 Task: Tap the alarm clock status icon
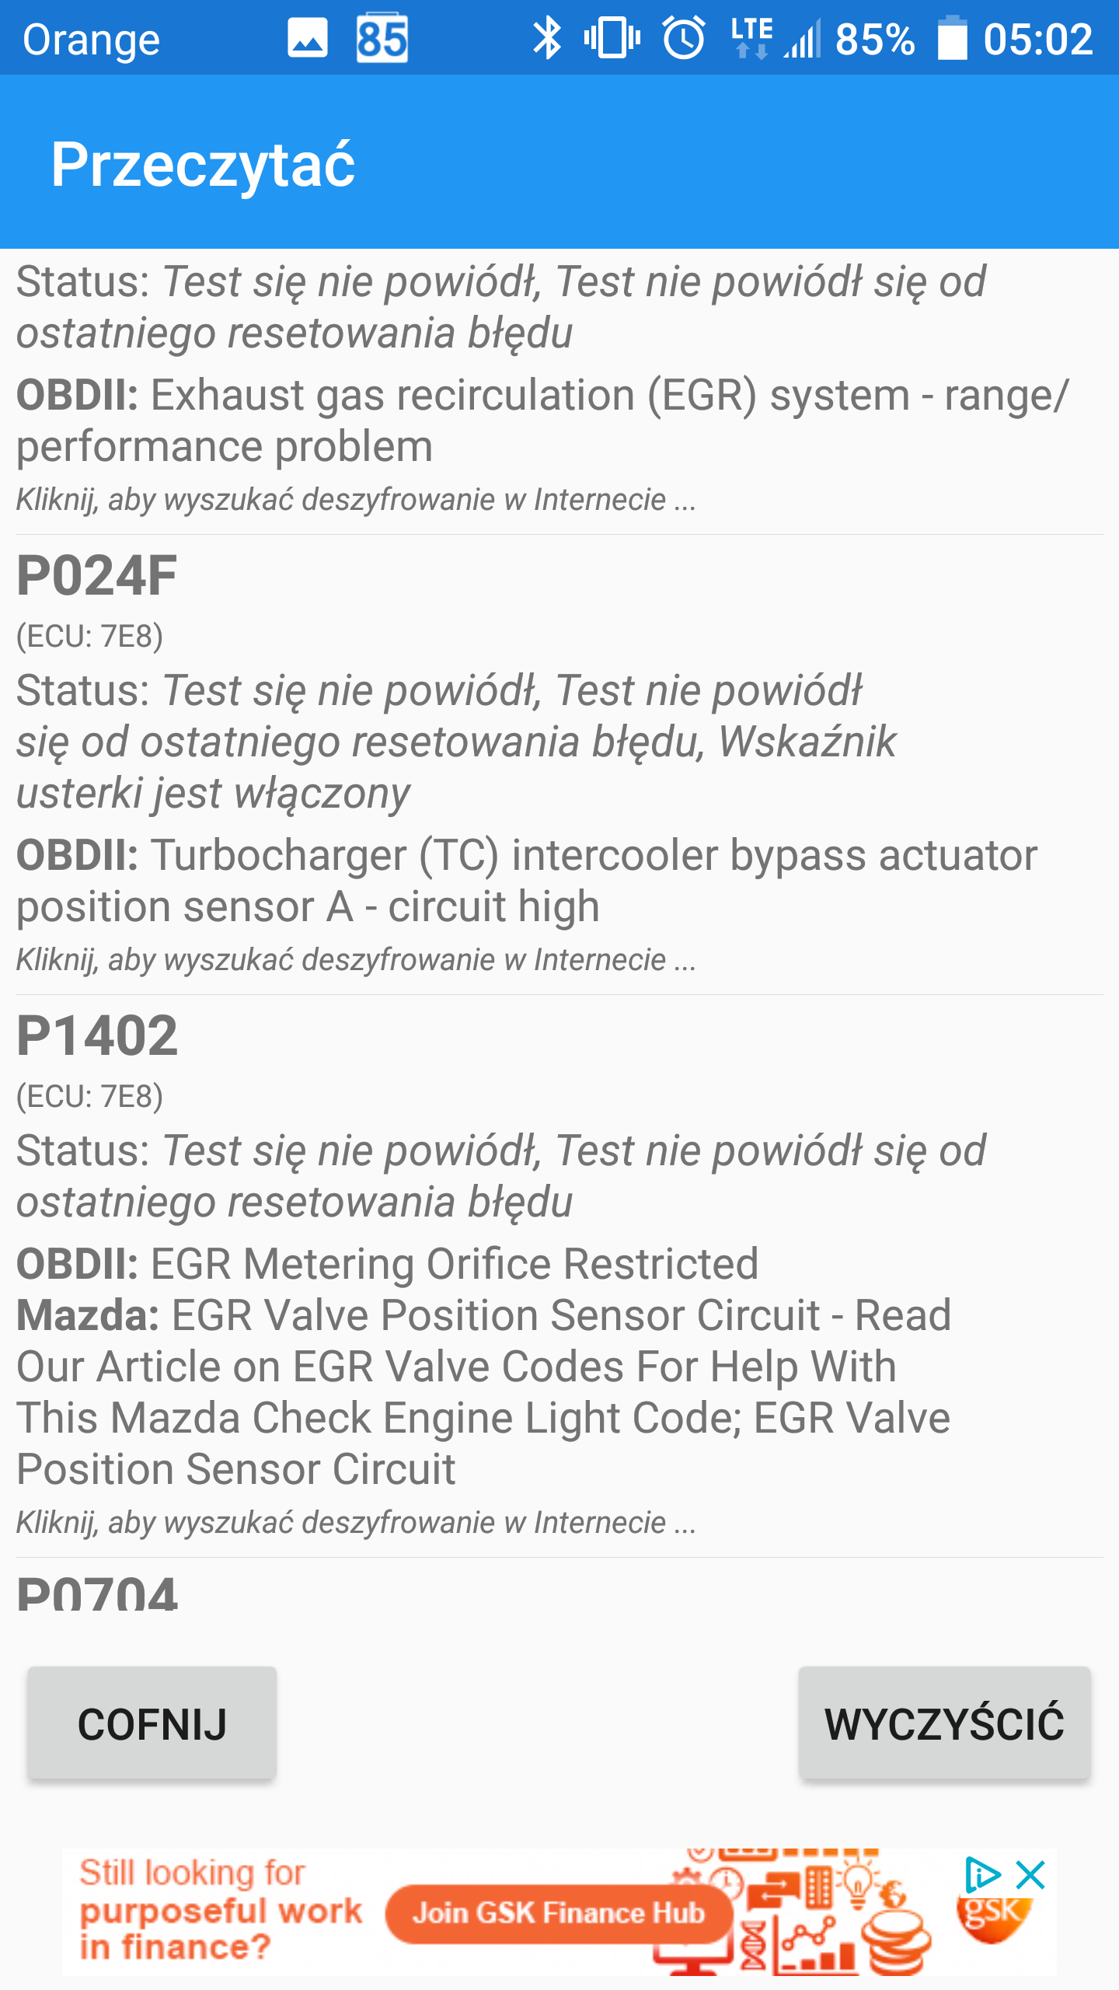point(684,39)
